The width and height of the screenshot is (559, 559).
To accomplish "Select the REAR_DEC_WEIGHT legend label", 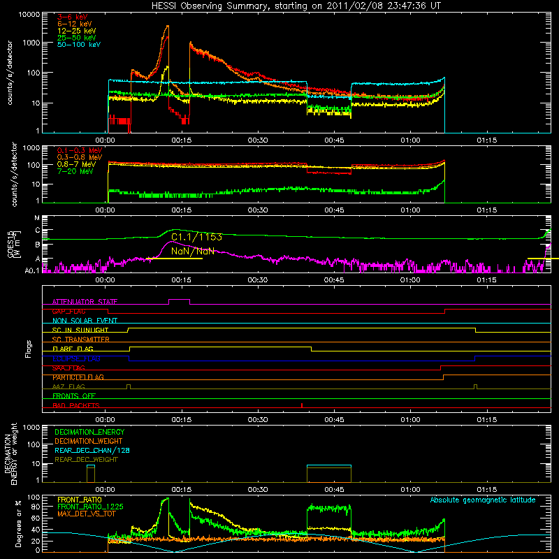I will (86, 460).
